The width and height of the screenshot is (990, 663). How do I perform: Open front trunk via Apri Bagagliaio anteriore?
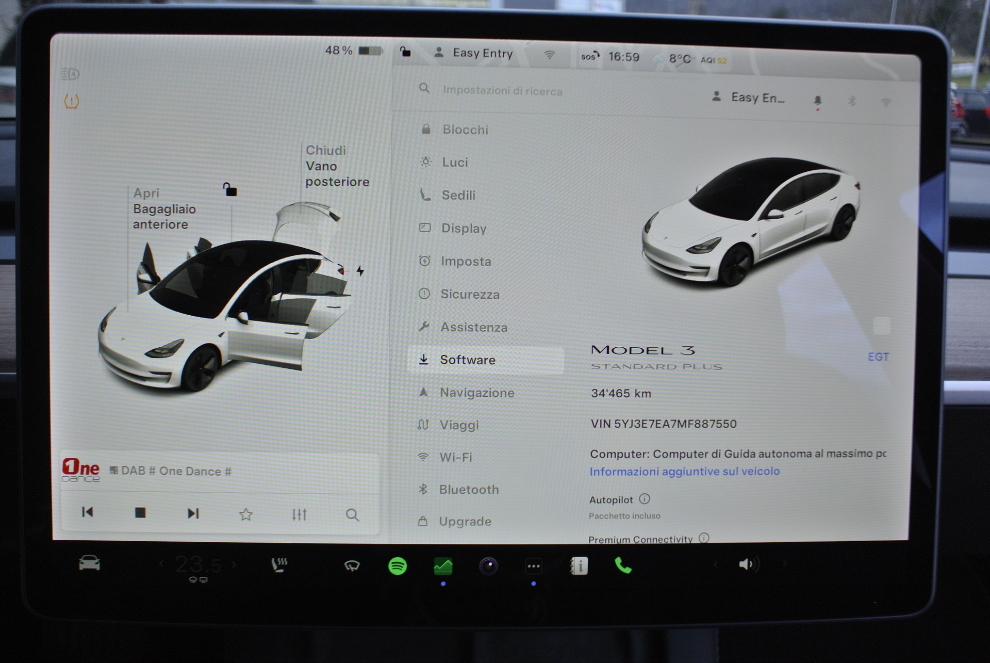click(x=164, y=208)
